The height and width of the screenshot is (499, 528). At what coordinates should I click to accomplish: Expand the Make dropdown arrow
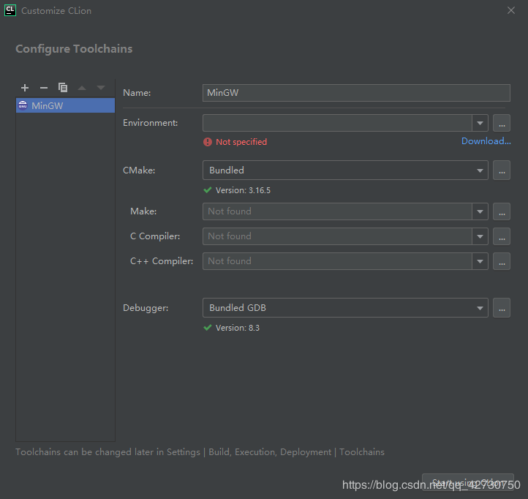click(480, 211)
